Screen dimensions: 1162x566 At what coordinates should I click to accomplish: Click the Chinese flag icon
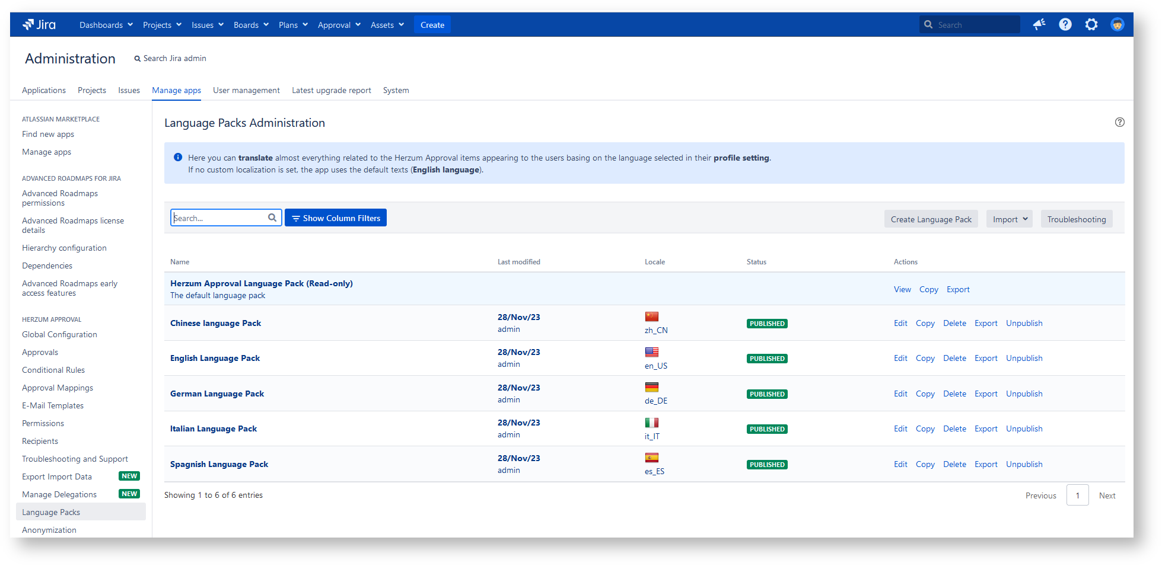[x=651, y=316]
